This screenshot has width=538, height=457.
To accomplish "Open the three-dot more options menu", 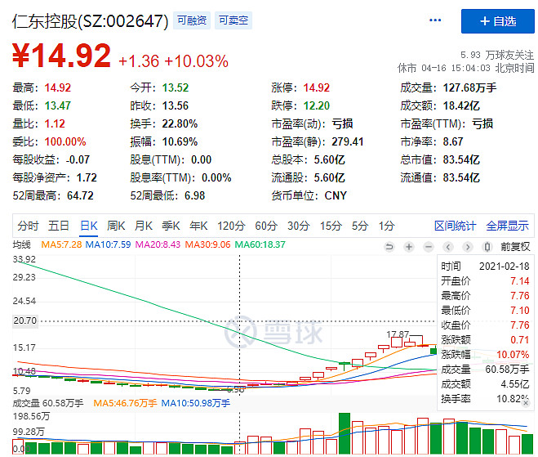I will point(435,20).
